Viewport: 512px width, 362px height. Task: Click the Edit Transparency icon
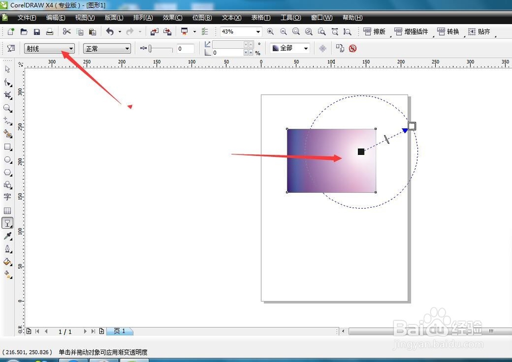coord(11,48)
